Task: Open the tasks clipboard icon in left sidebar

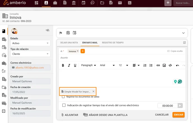Action: click(x=4, y=39)
